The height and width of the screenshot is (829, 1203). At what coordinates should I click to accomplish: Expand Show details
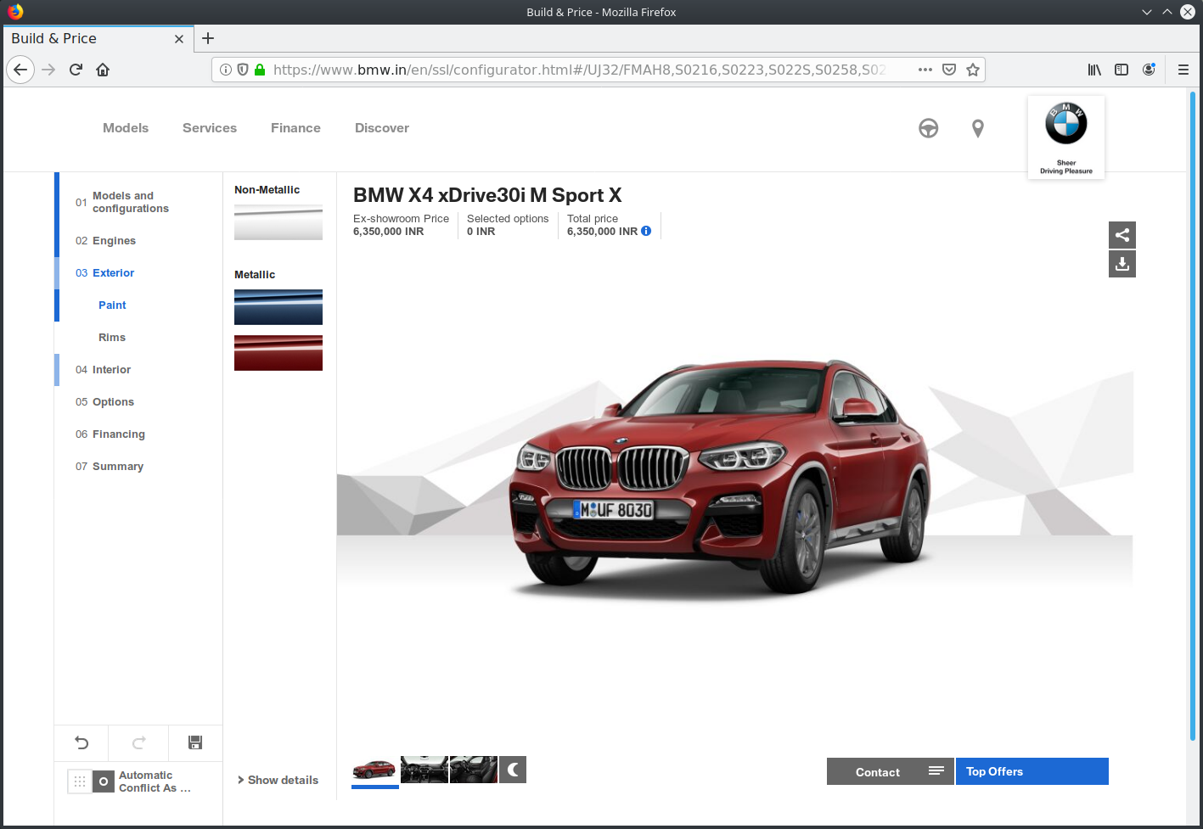pos(278,780)
